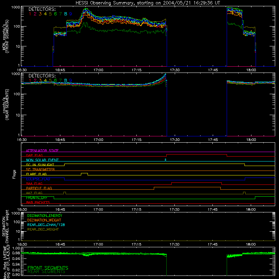279x279 pixels.
Task: Click 18:00 tick under the decimation panel
Action: point(251,244)
